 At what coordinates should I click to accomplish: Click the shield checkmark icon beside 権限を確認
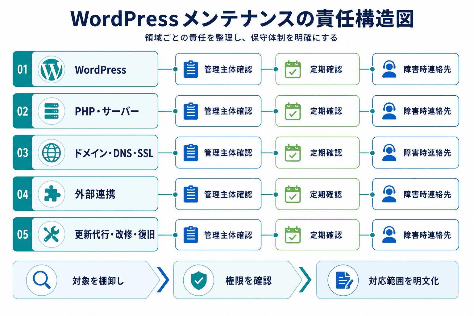point(199,281)
